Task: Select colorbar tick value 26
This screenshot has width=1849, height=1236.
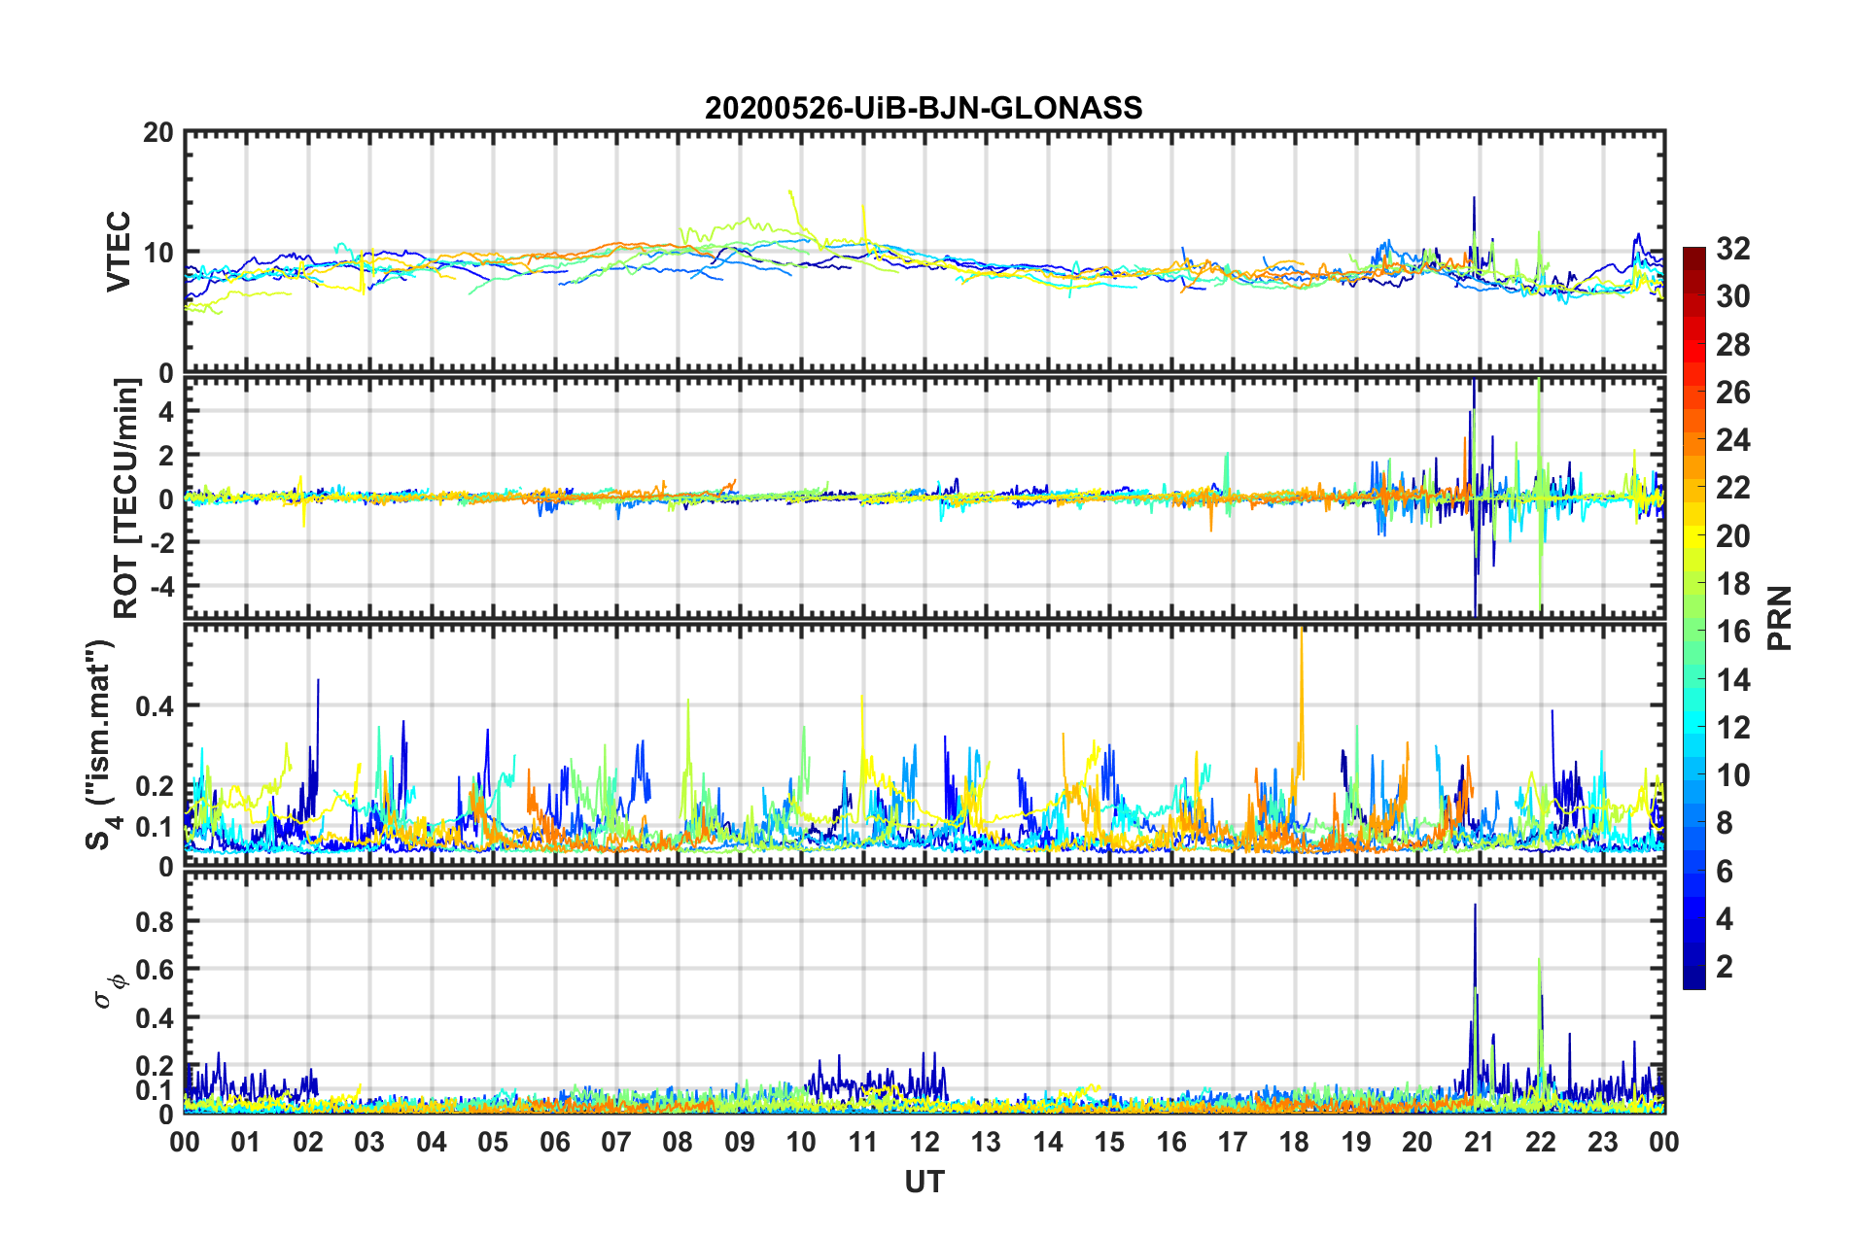Action: click(1733, 393)
